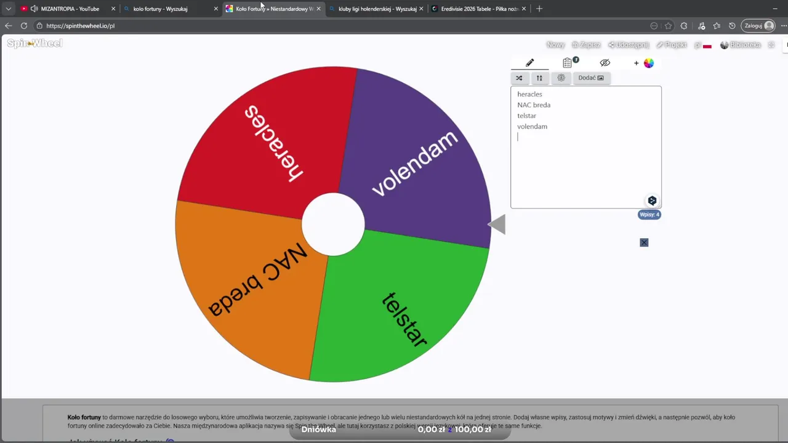This screenshot has height=443, width=788.
Task: Click the Dodać image button
Action: pos(591,78)
